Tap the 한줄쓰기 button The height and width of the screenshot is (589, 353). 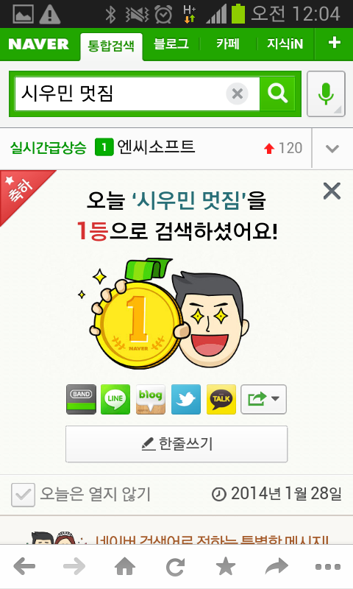coord(176,444)
